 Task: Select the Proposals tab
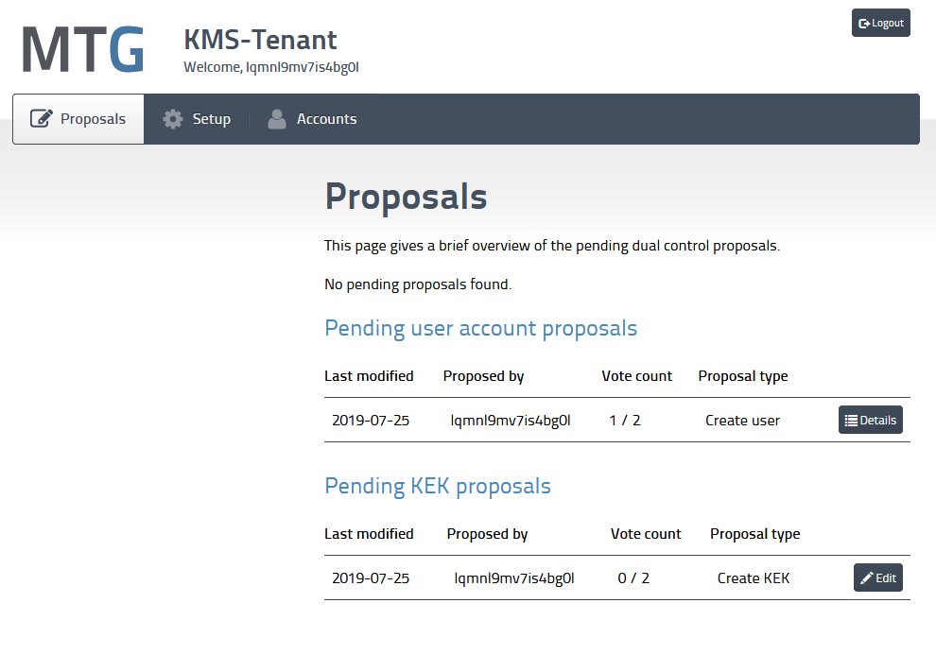(x=78, y=118)
